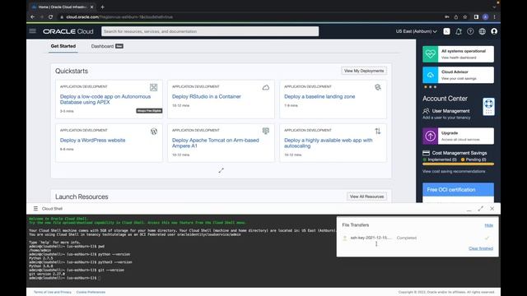This screenshot has width=527, height=296.
Task: Click the landing zone card icon
Action: [x=378, y=88]
